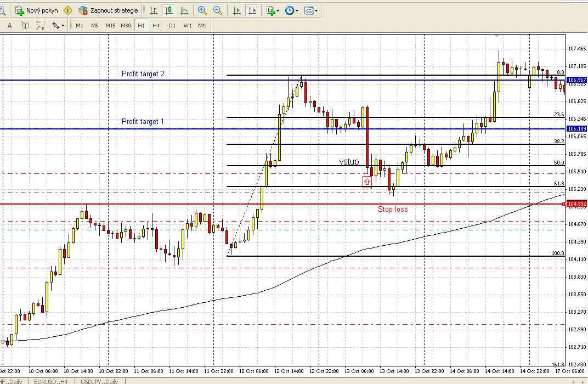588x384 pixels.
Task: Click the 107.465 price axis value
Action: [576, 49]
